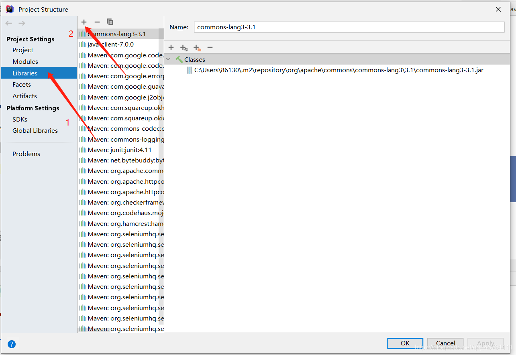Screen dimensions: 516x355
Task: Click the Classes hammer icon
Action: point(179,59)
